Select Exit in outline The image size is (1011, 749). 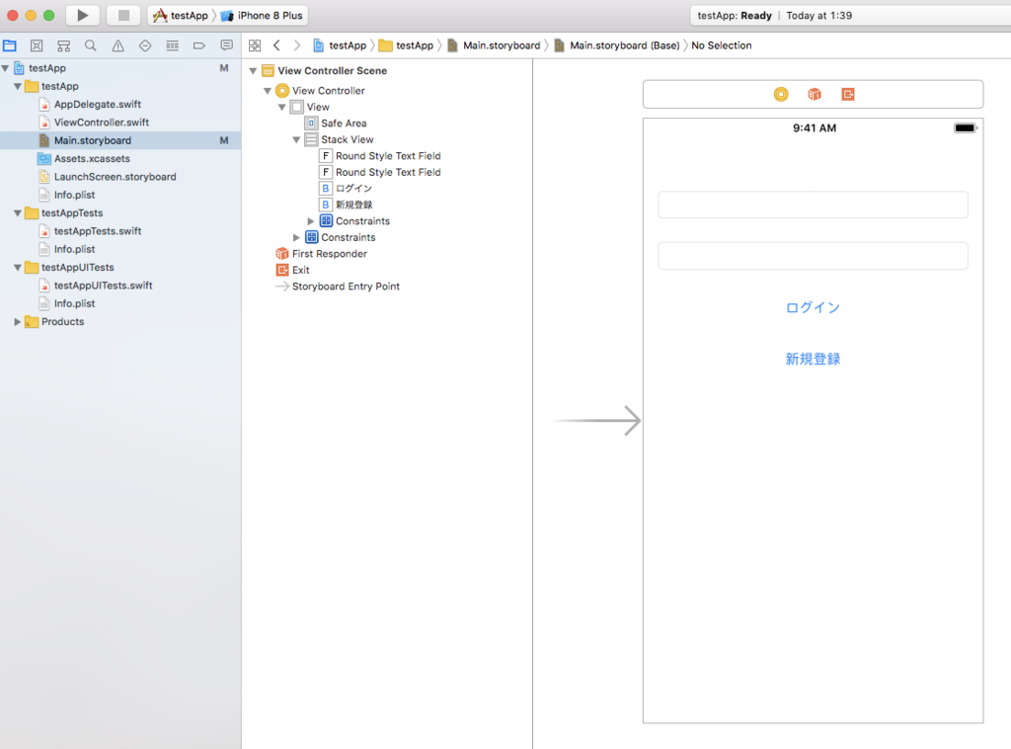[300, 270]
